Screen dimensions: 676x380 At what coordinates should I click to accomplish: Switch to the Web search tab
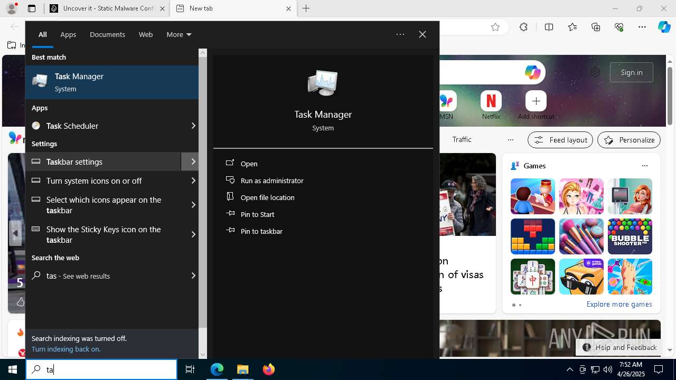tap(146, 34)
